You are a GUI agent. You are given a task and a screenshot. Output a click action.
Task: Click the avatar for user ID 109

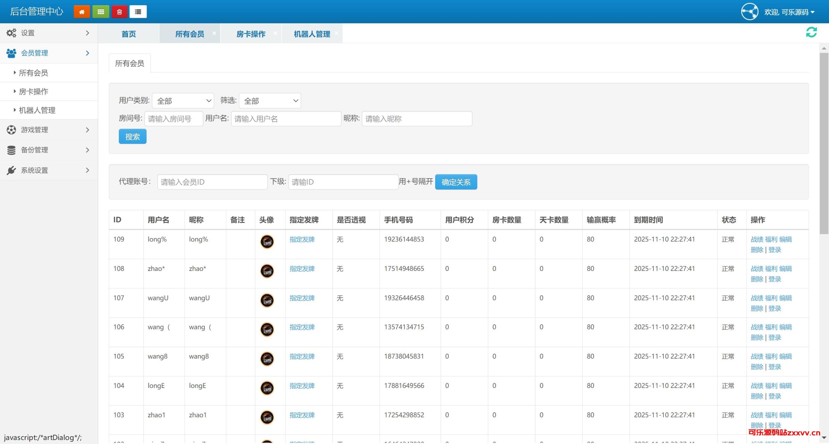tap(267, 242)
